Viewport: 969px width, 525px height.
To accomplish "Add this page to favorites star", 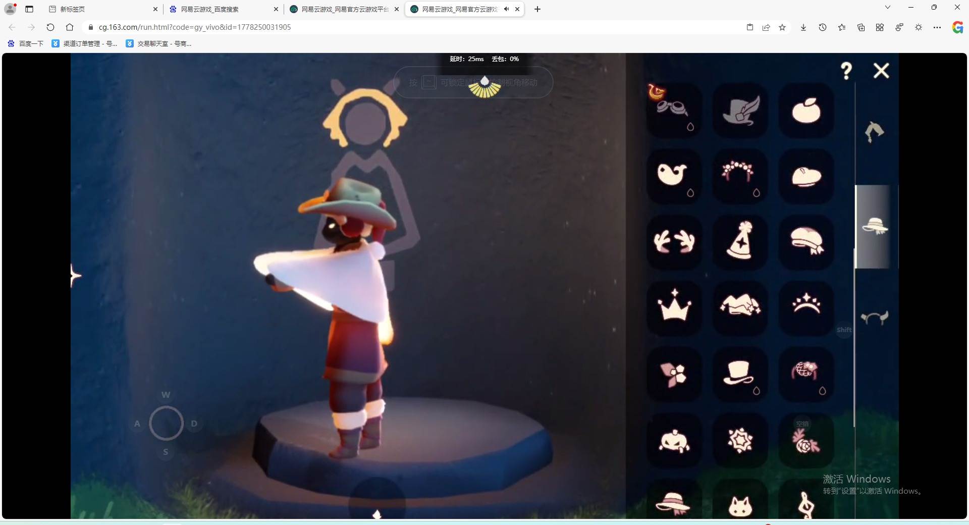I will 782,27.
